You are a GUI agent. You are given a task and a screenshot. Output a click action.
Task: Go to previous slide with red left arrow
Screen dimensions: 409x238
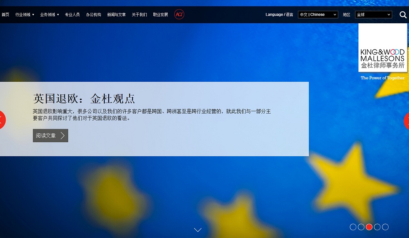pyautogui.click(x=2, y=120)
